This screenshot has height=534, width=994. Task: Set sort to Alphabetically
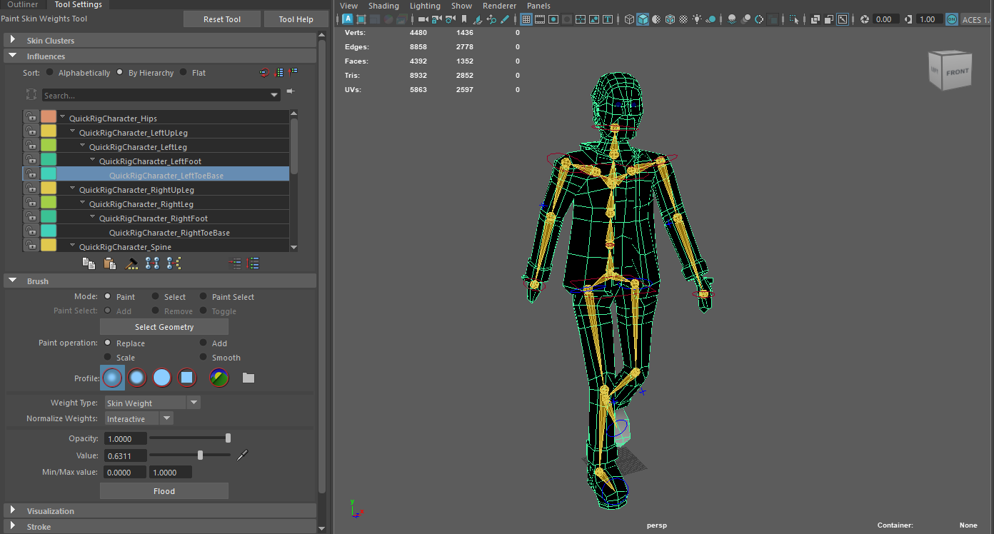coord(50,72)
